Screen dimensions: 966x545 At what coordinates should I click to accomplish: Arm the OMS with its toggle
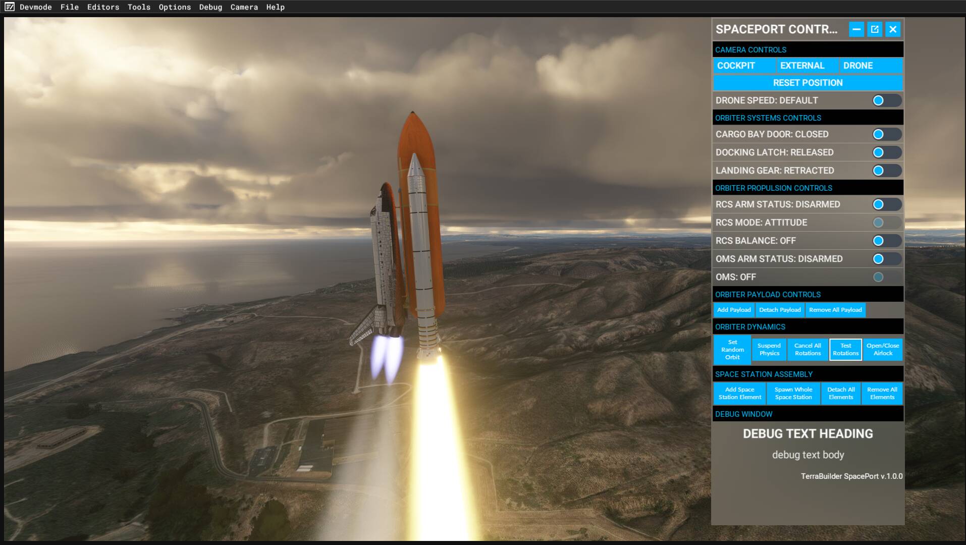887,259
